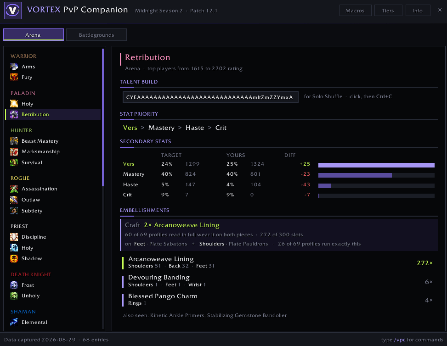
Task: Click the Vers +25 diff value
Action: coord(305,164)
